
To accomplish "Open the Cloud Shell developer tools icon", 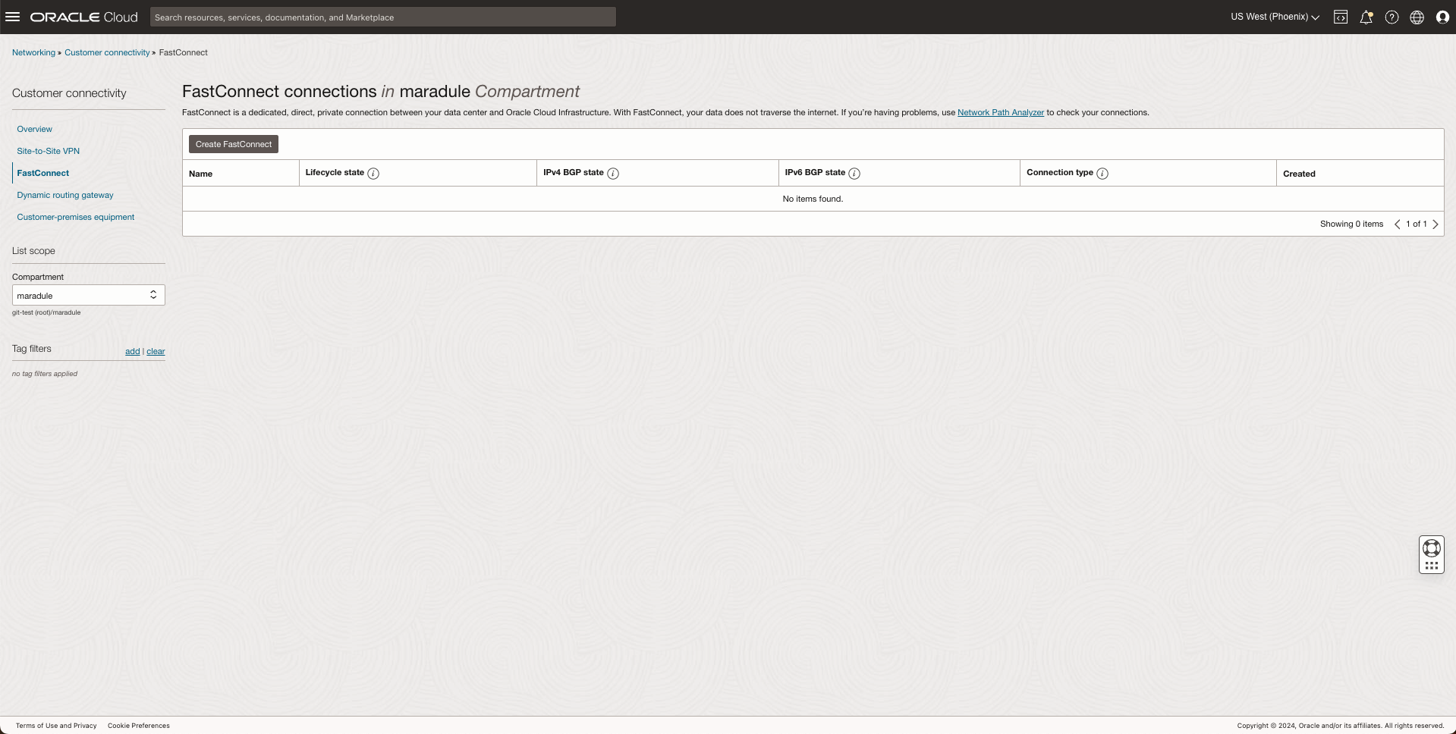I will coord(1341,17).
